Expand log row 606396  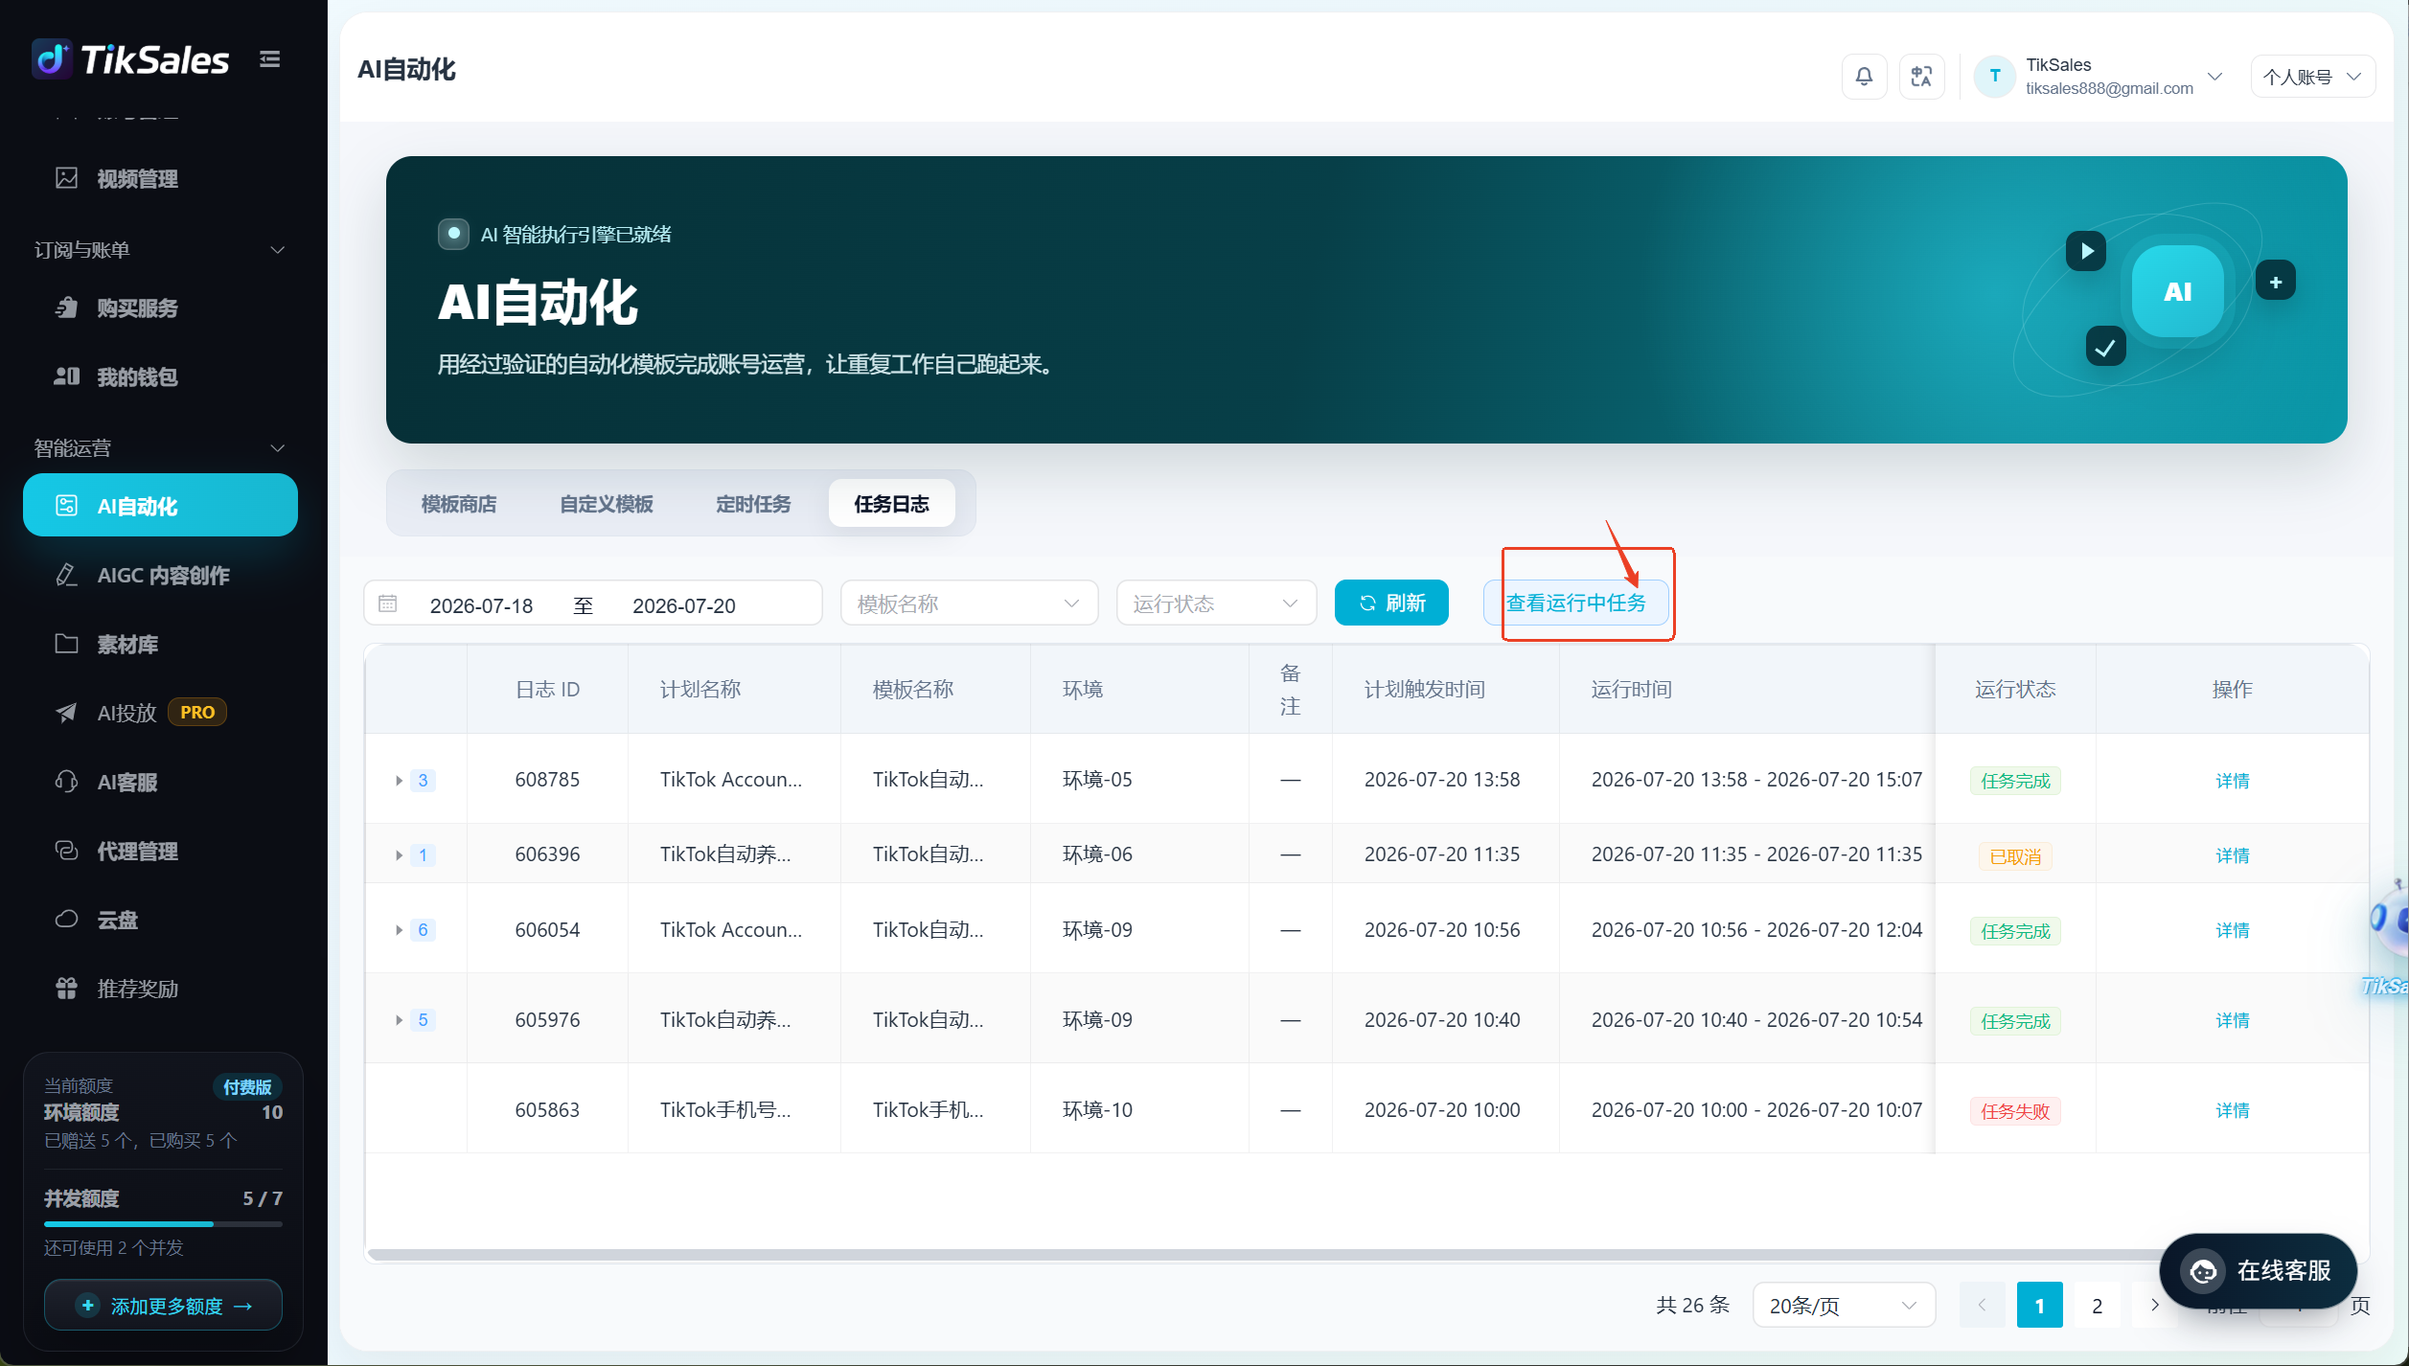click(399, 855)
